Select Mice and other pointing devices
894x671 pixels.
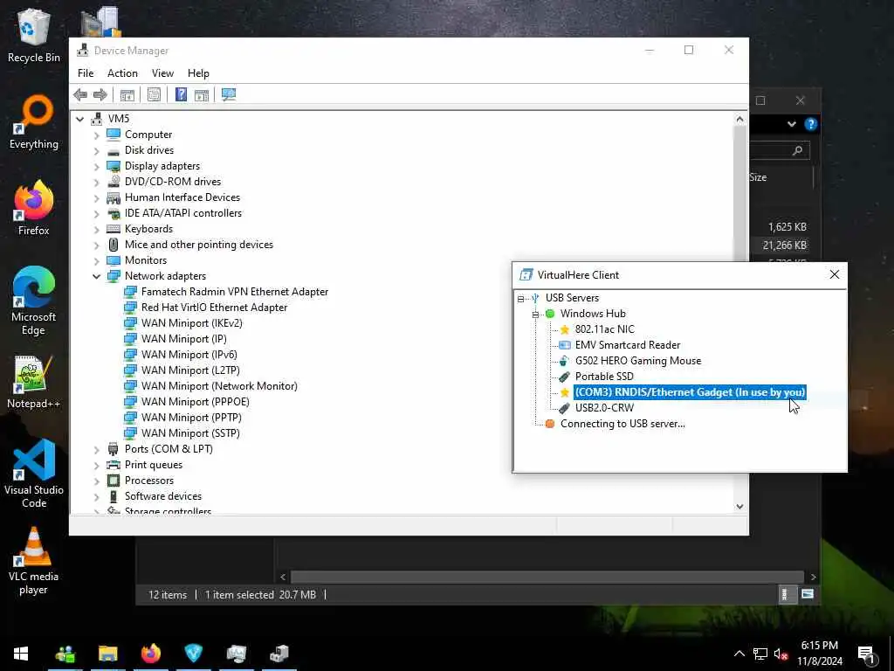coord(198,245)
